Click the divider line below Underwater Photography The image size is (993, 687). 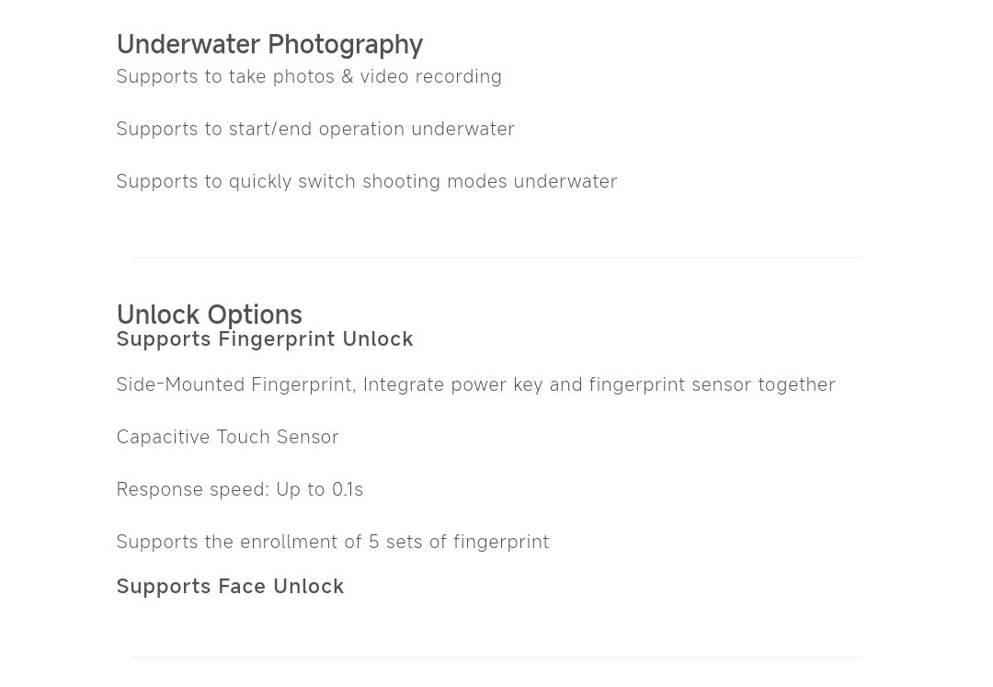click(496, 258)
